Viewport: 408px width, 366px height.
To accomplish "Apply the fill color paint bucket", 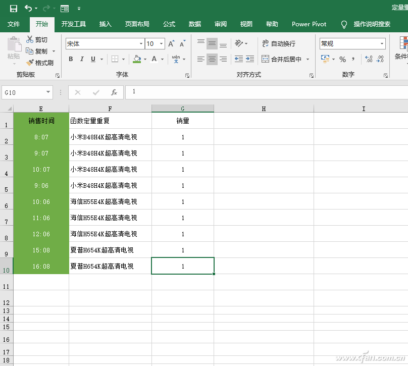I will (137, 59).
